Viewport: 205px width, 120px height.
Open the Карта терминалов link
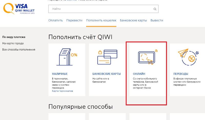[x=63, y=91]
